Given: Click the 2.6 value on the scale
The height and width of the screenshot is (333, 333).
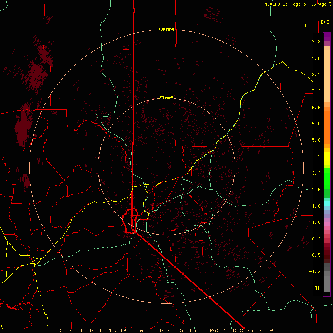Looking at the screenshot, I should pos(316,190).
